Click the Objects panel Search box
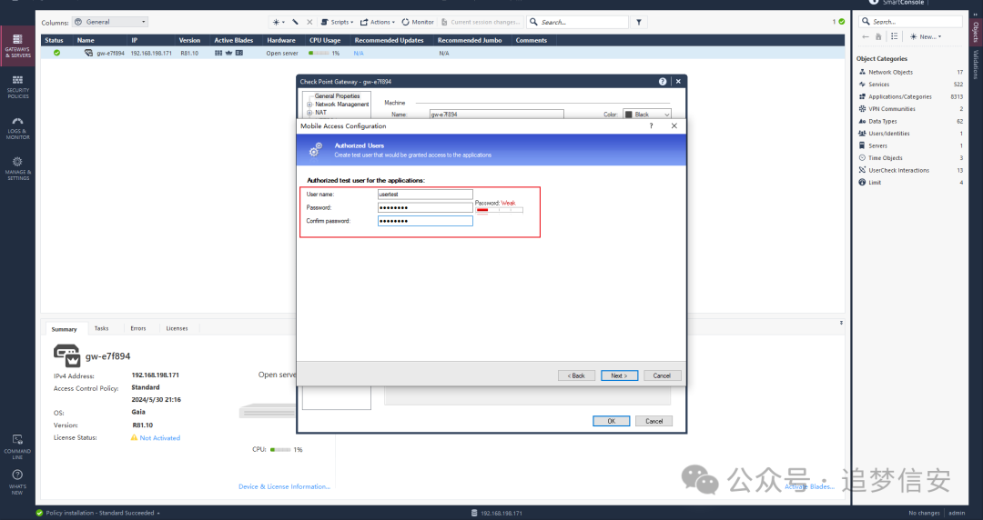983x520 pixels. pyautogui.click(x=910, y=21)
